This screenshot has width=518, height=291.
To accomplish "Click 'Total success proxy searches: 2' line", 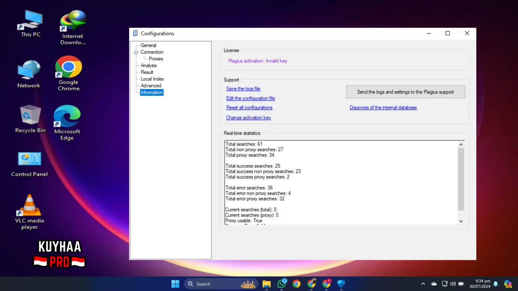I will point(257,177).
